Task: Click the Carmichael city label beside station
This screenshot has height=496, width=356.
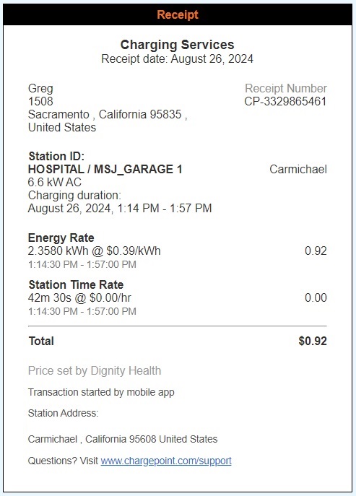Action: (x=298, y=169)
